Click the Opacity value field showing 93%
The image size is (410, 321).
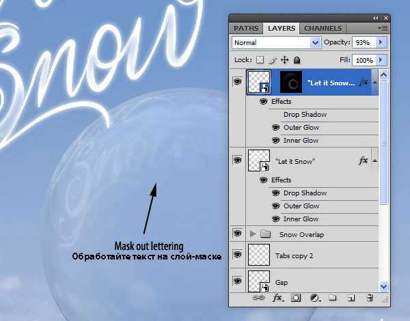click(364, 42)
